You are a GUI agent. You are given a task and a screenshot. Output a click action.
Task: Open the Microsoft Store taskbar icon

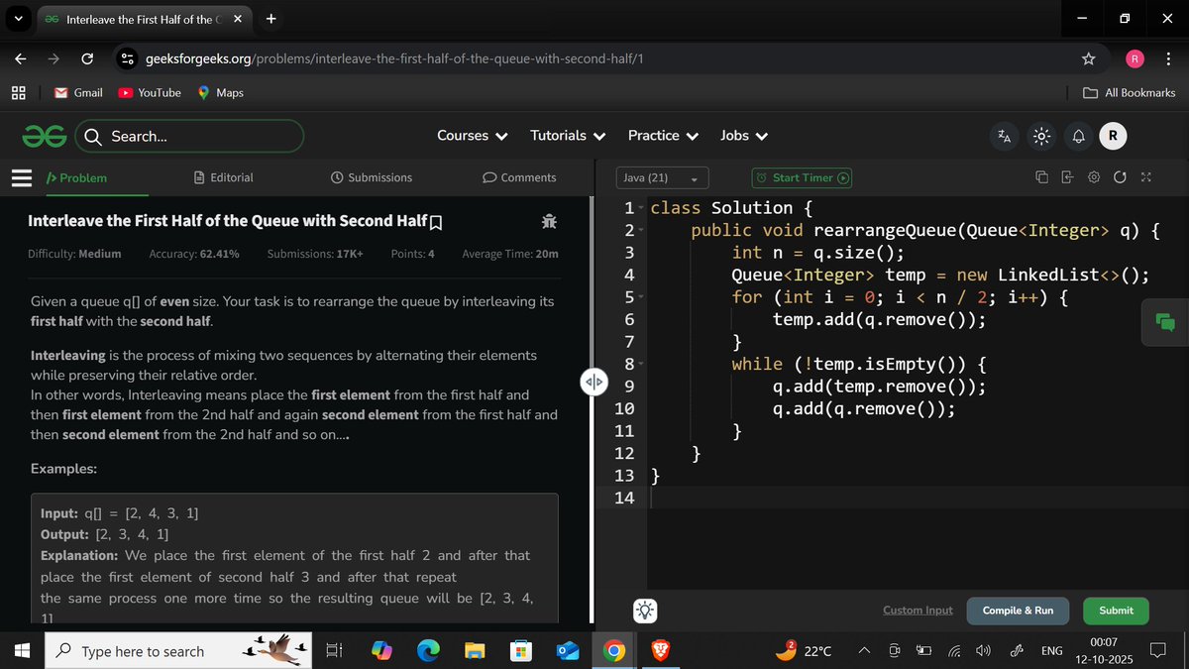tap(521, 651)
